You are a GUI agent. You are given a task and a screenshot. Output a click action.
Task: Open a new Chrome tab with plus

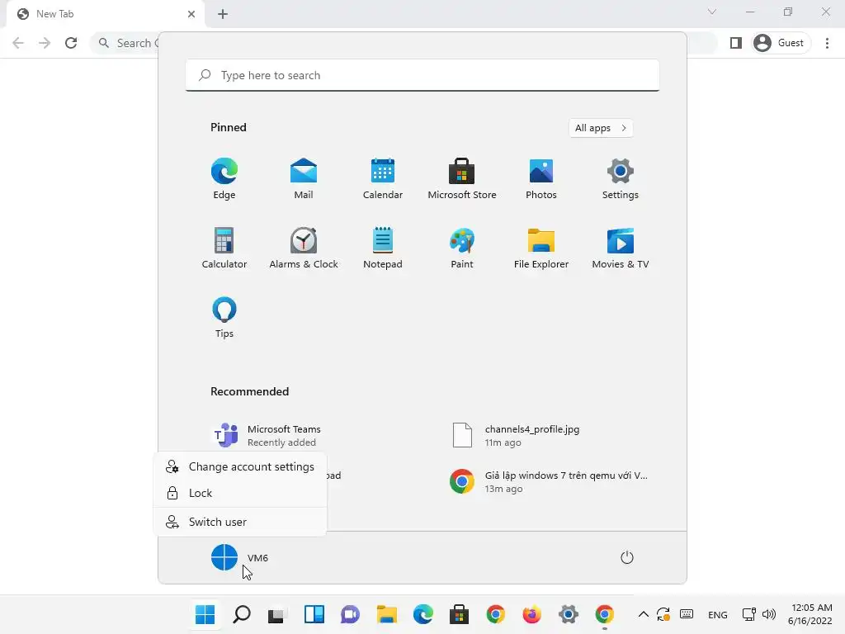(223, 14)
